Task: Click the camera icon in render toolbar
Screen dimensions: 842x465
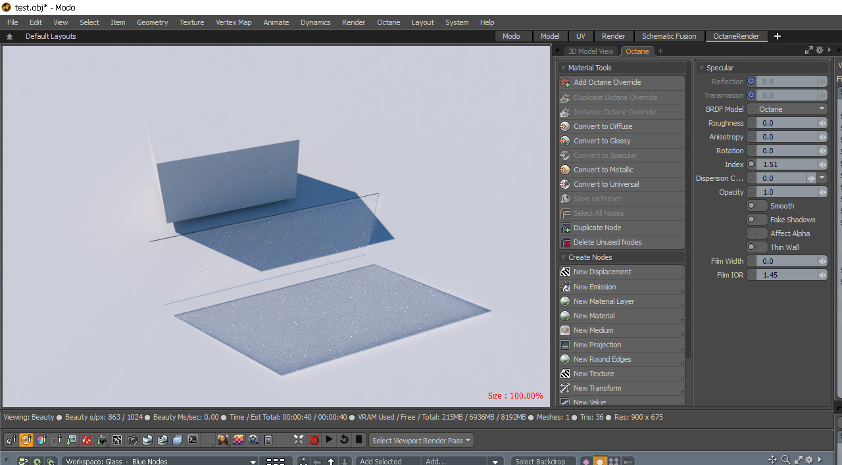Action: point(132,440)
